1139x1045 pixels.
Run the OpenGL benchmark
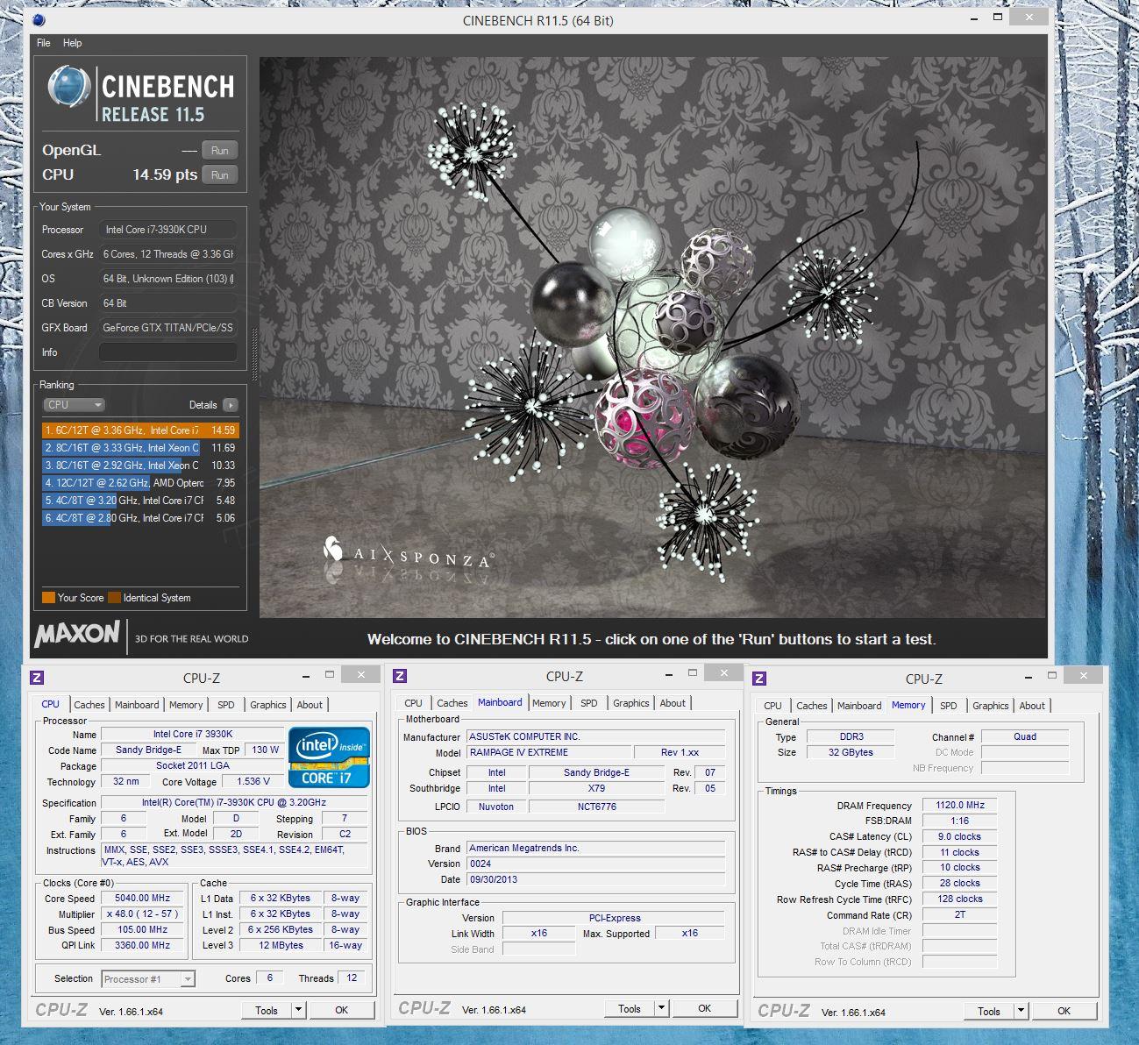pos(220,151)
